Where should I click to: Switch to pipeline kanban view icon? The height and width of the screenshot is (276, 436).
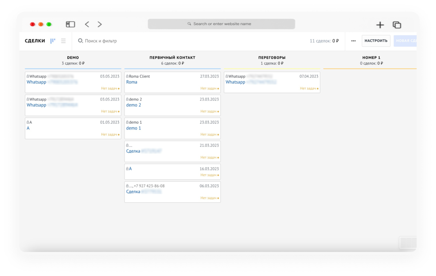[x=53, y=41]
